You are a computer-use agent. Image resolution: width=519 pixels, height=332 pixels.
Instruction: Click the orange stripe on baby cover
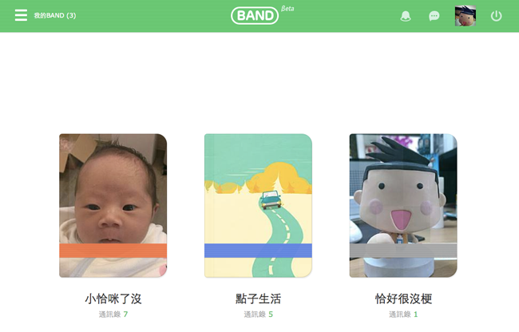(x=113, y=251)
